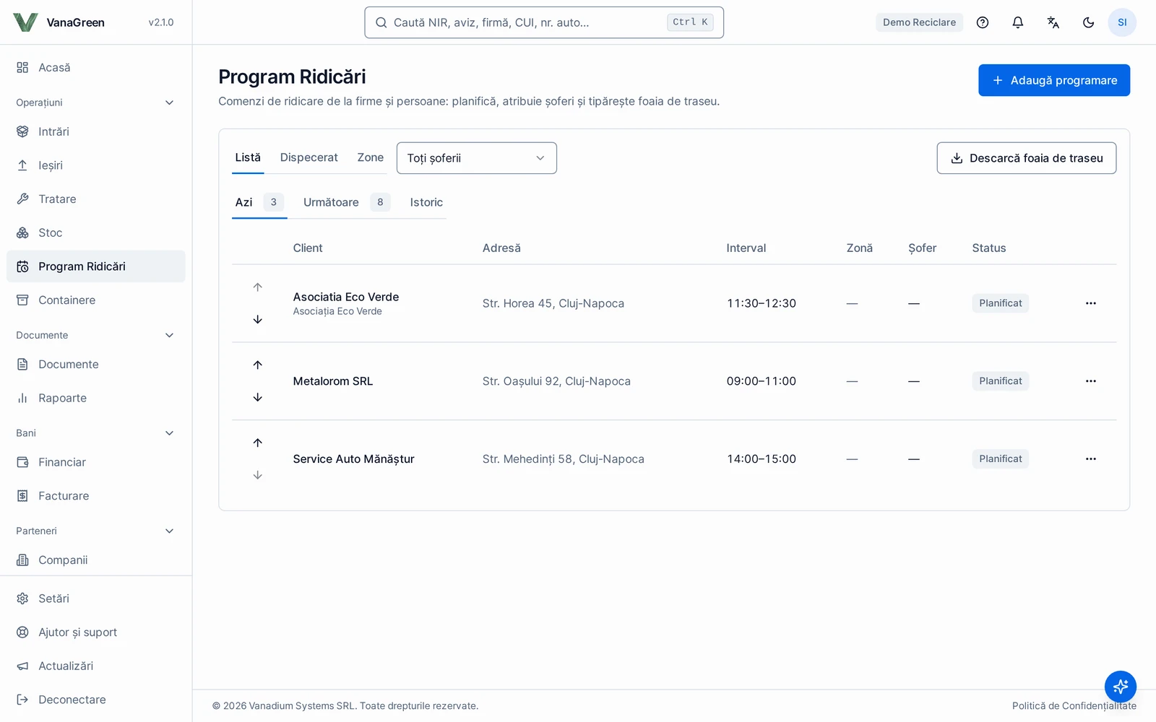
Task: Open the Toți șoferii driver dropdown
Action: tap(477, 158)
